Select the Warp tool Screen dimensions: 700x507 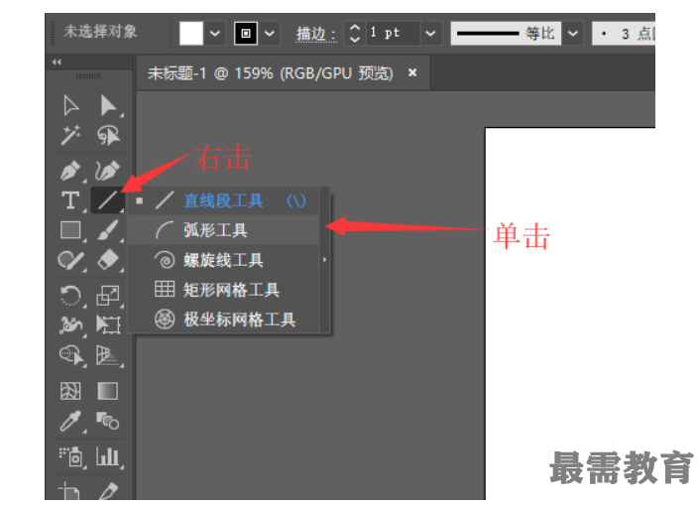click(70, 325)
